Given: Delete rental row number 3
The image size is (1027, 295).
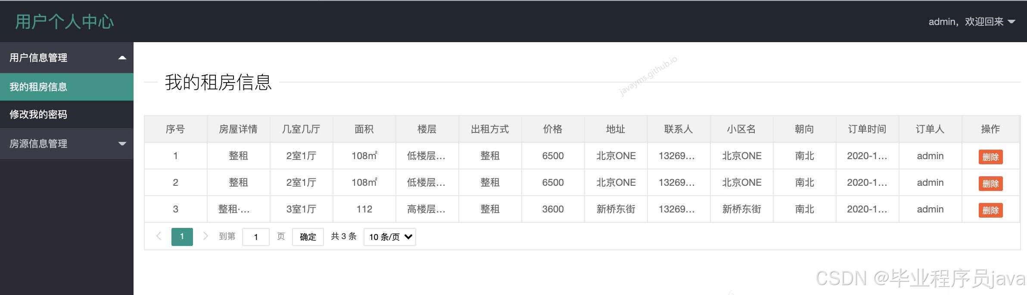Looking at the screenshot, I should pyautogui.click(x=990, y=210).
